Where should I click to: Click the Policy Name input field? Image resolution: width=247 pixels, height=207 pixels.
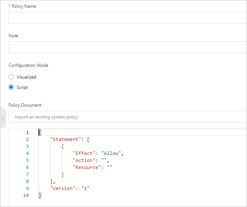pos(128,18)
